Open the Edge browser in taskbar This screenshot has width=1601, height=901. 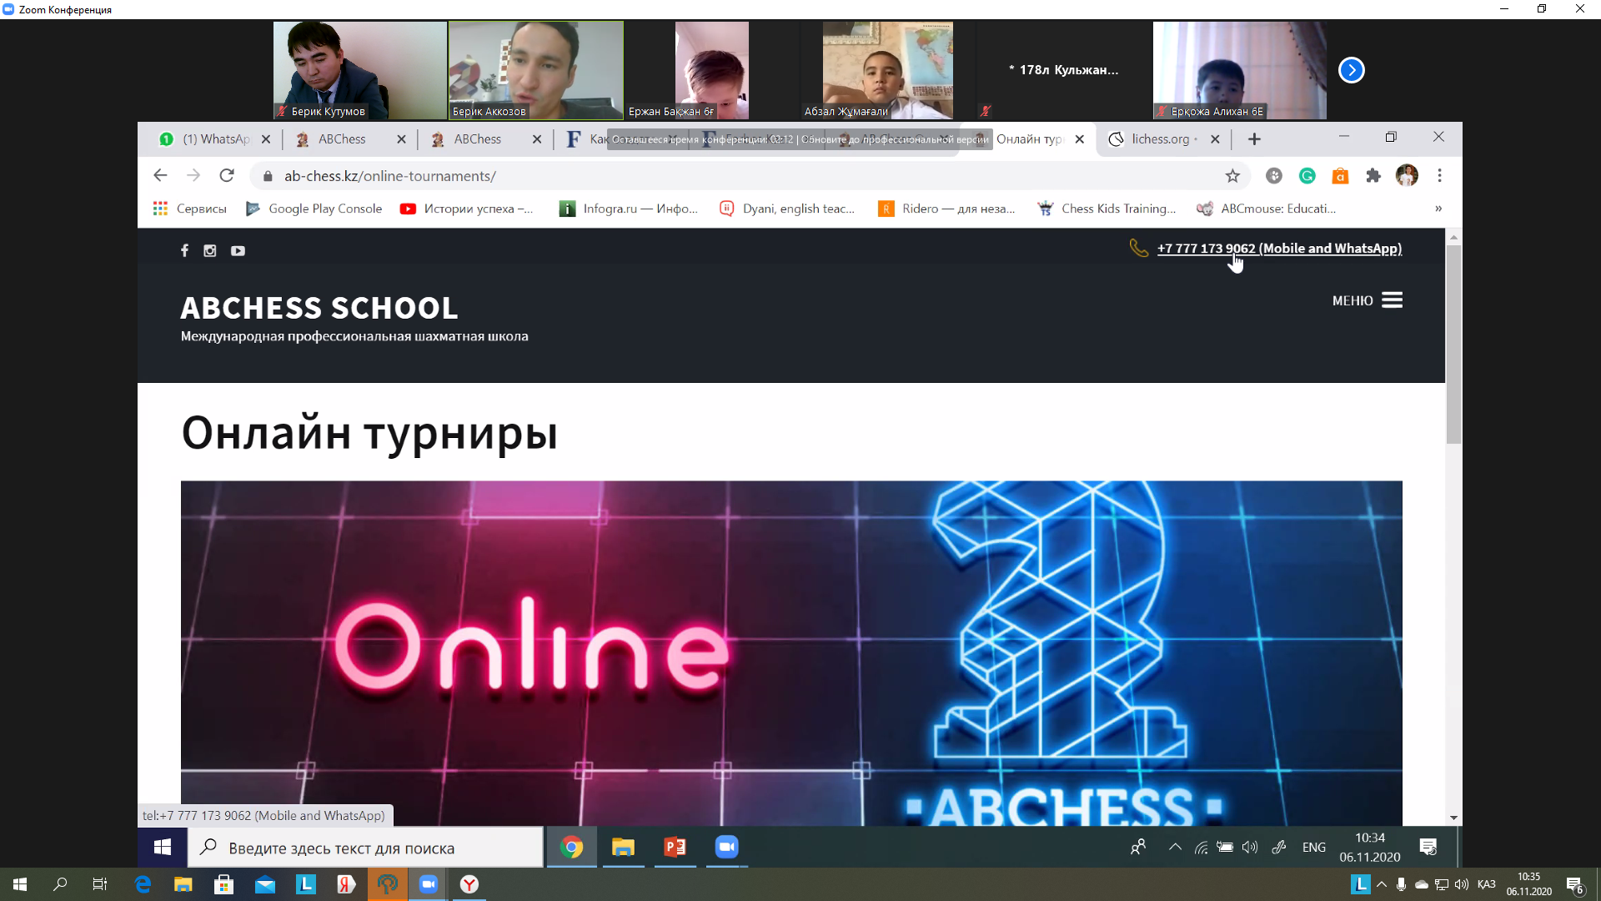(x=143, y=884)
